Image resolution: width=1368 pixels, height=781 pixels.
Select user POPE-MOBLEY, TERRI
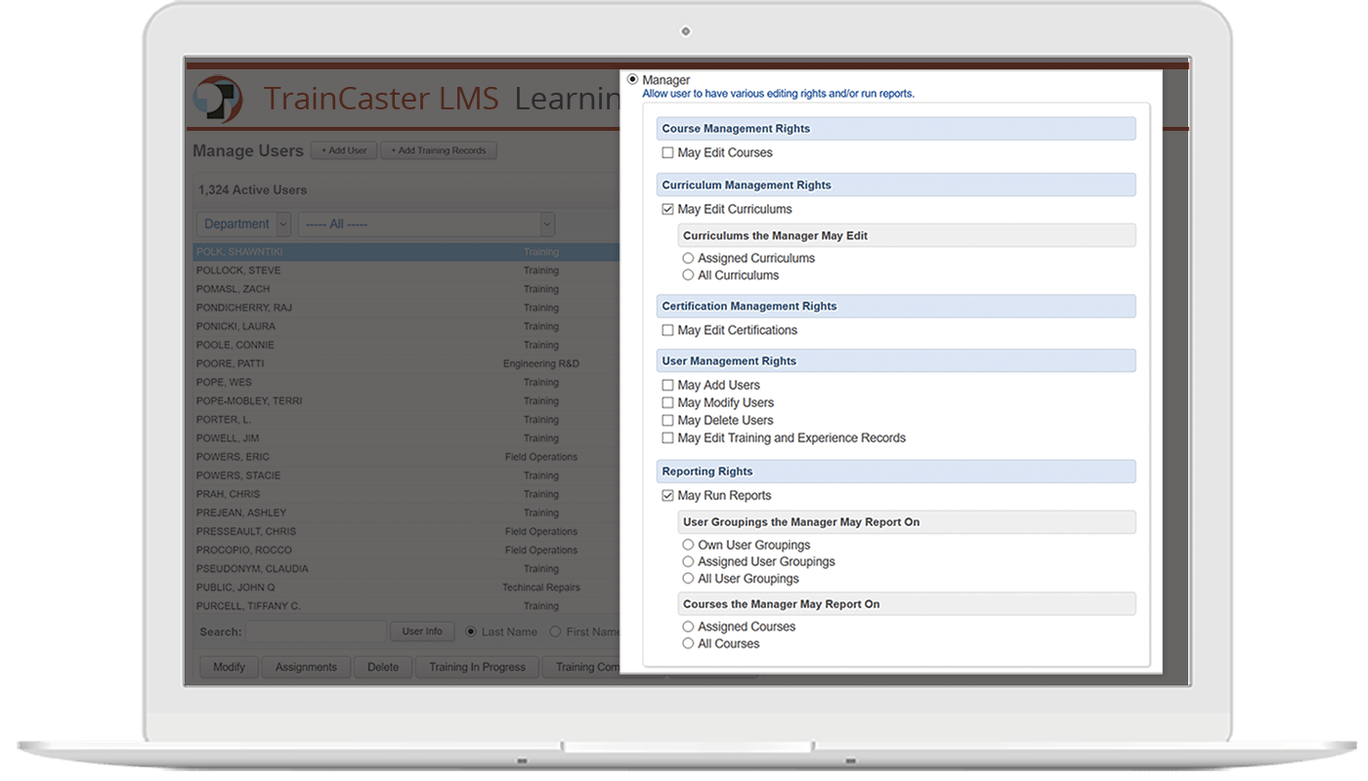point(406,401)
